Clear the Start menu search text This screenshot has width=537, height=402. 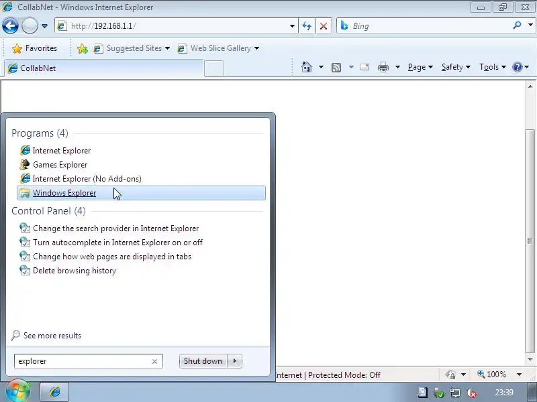(154, 361)
